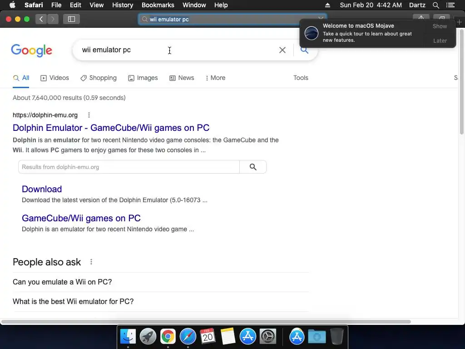
Task: Open the Download sitelink
Action: click(x=42, y=189)
